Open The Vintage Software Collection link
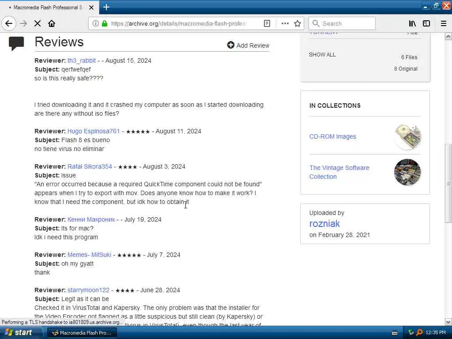The image size is (452, 339). pyautogui.click(x=339, y=172)
